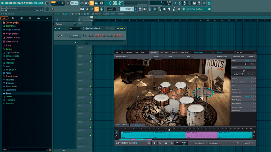The height and width of the screenshot is (152, 271).
Task: Adjust the Tuning slider handle
Action: coord(244,71)
